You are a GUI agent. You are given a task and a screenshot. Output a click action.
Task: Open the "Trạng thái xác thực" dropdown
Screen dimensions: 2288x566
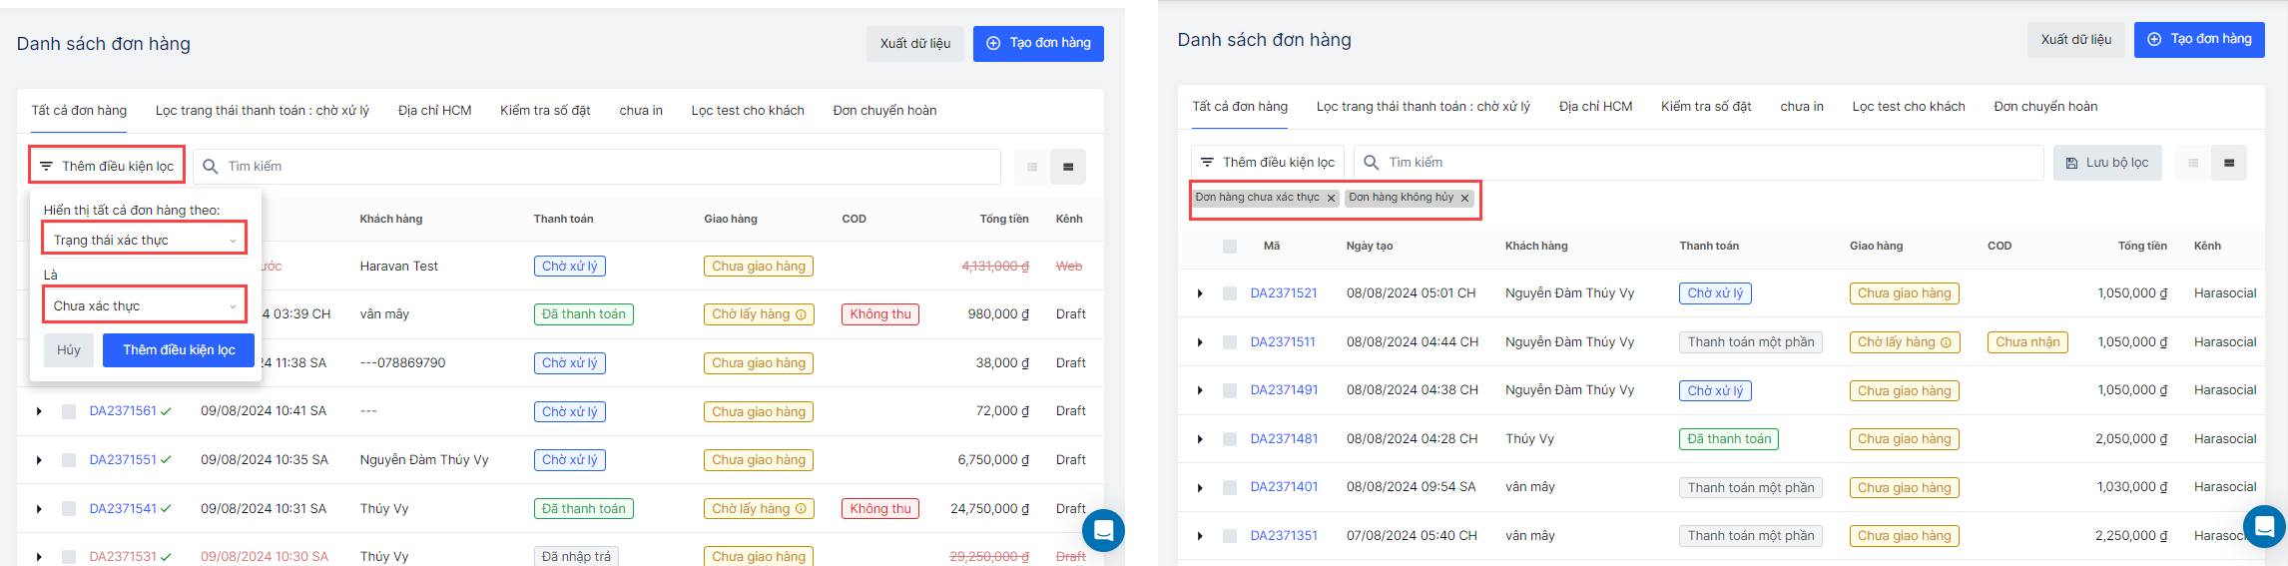pos(144,241)
